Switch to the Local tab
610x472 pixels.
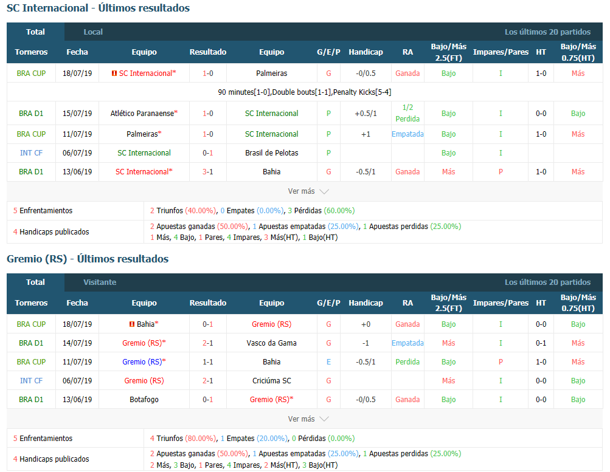point(93,32)
